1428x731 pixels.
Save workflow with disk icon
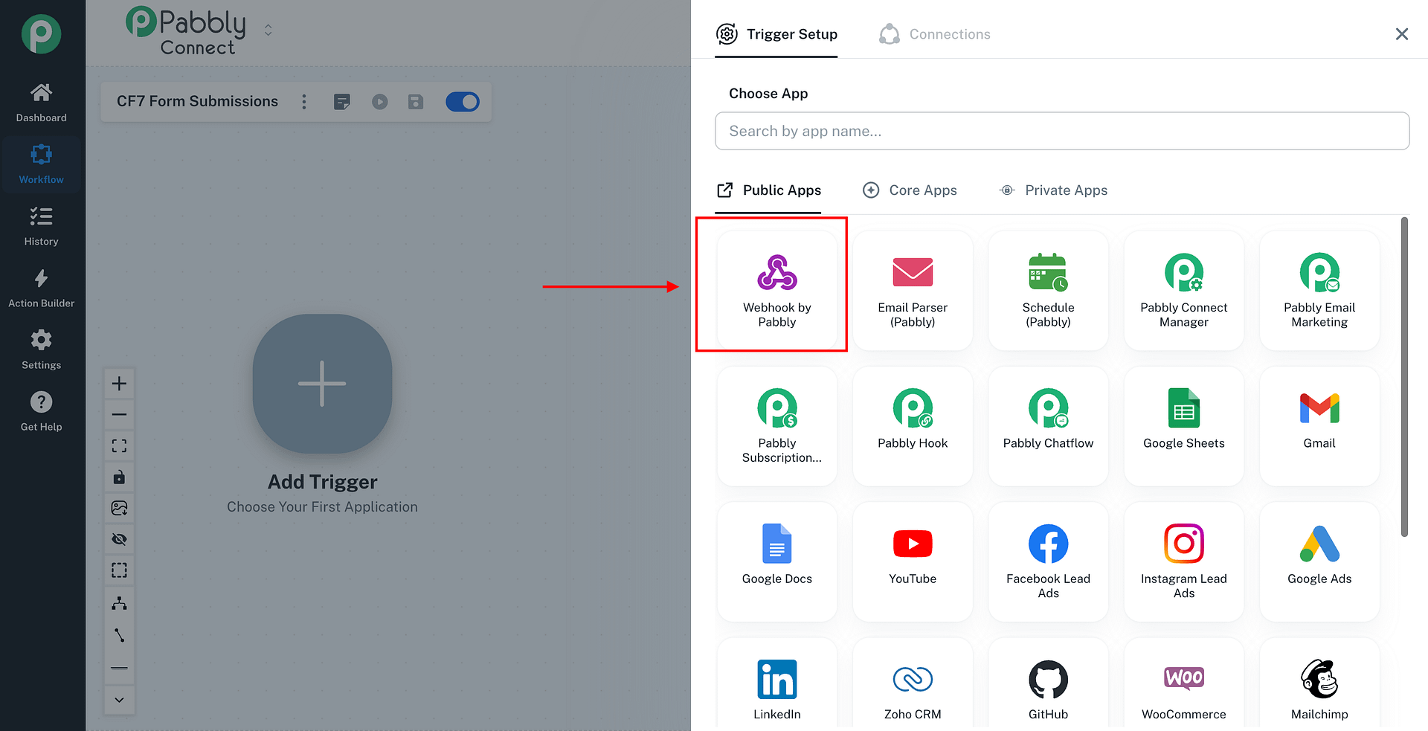[416, 102]
